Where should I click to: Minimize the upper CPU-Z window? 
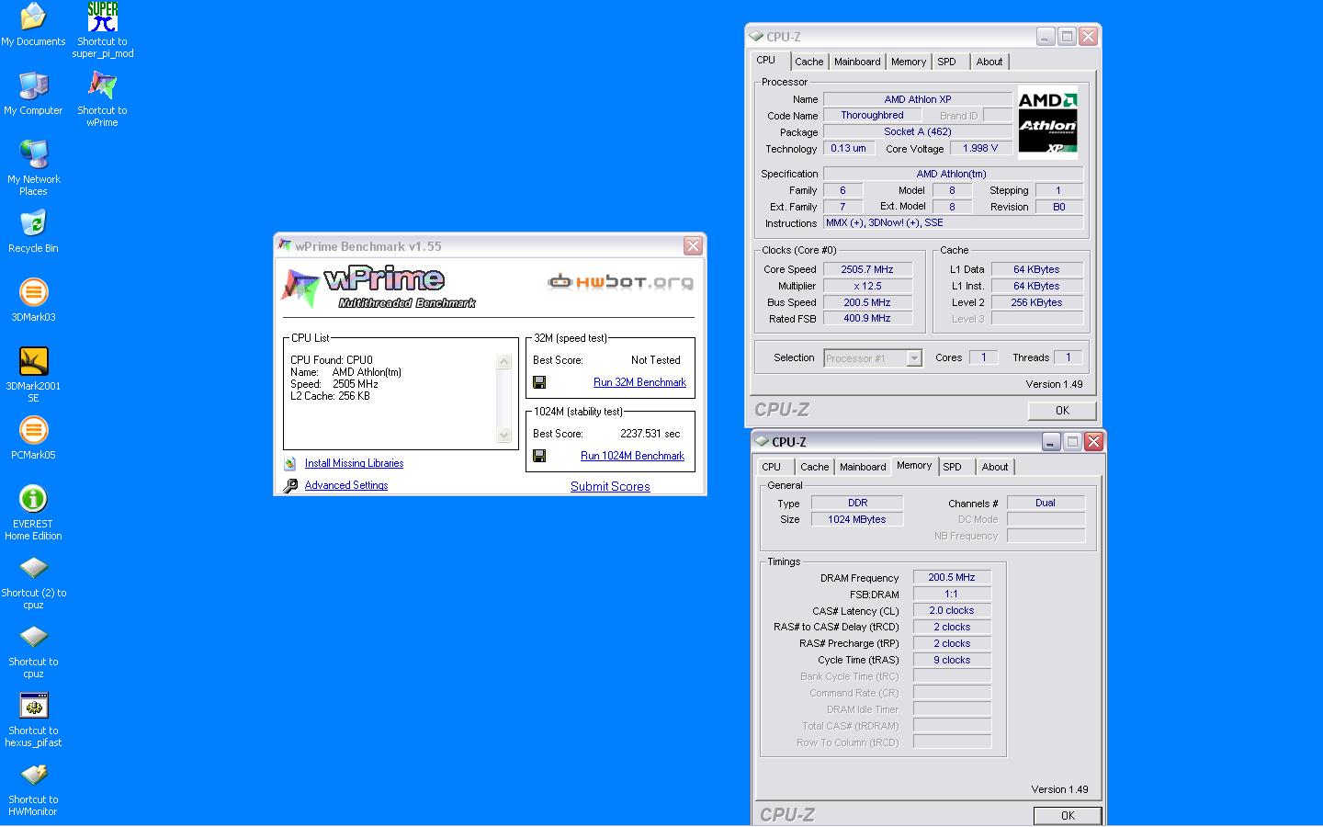pyautogui.click(x=1046, y=37)
